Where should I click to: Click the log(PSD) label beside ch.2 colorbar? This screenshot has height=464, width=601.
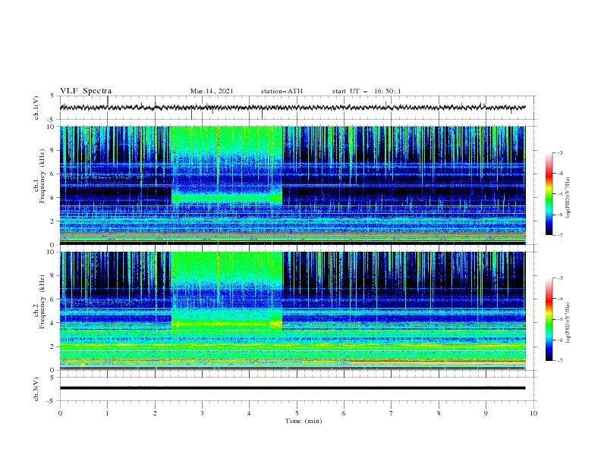point(568,323)
